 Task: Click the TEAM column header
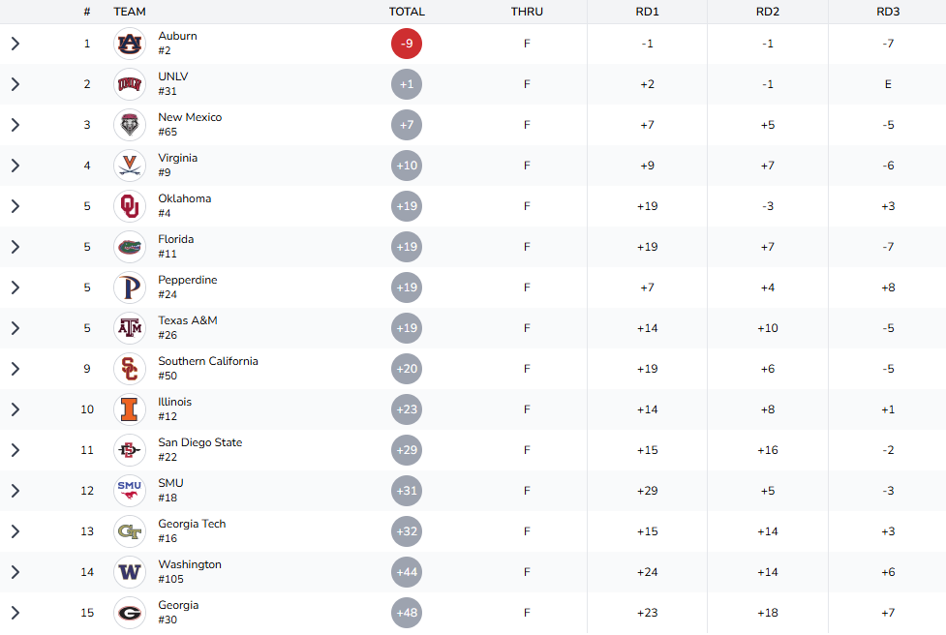pyautogui.click(x=130, y=12)
